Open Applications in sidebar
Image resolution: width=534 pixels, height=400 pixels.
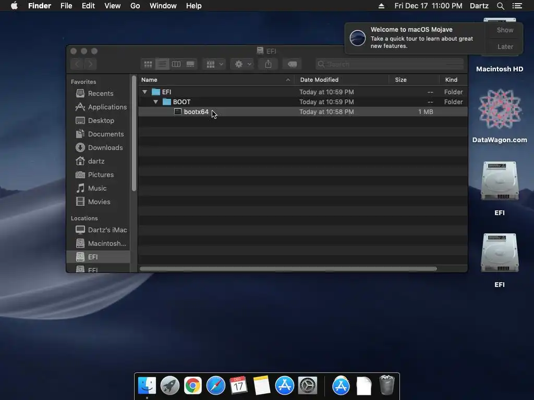point(99,107)
